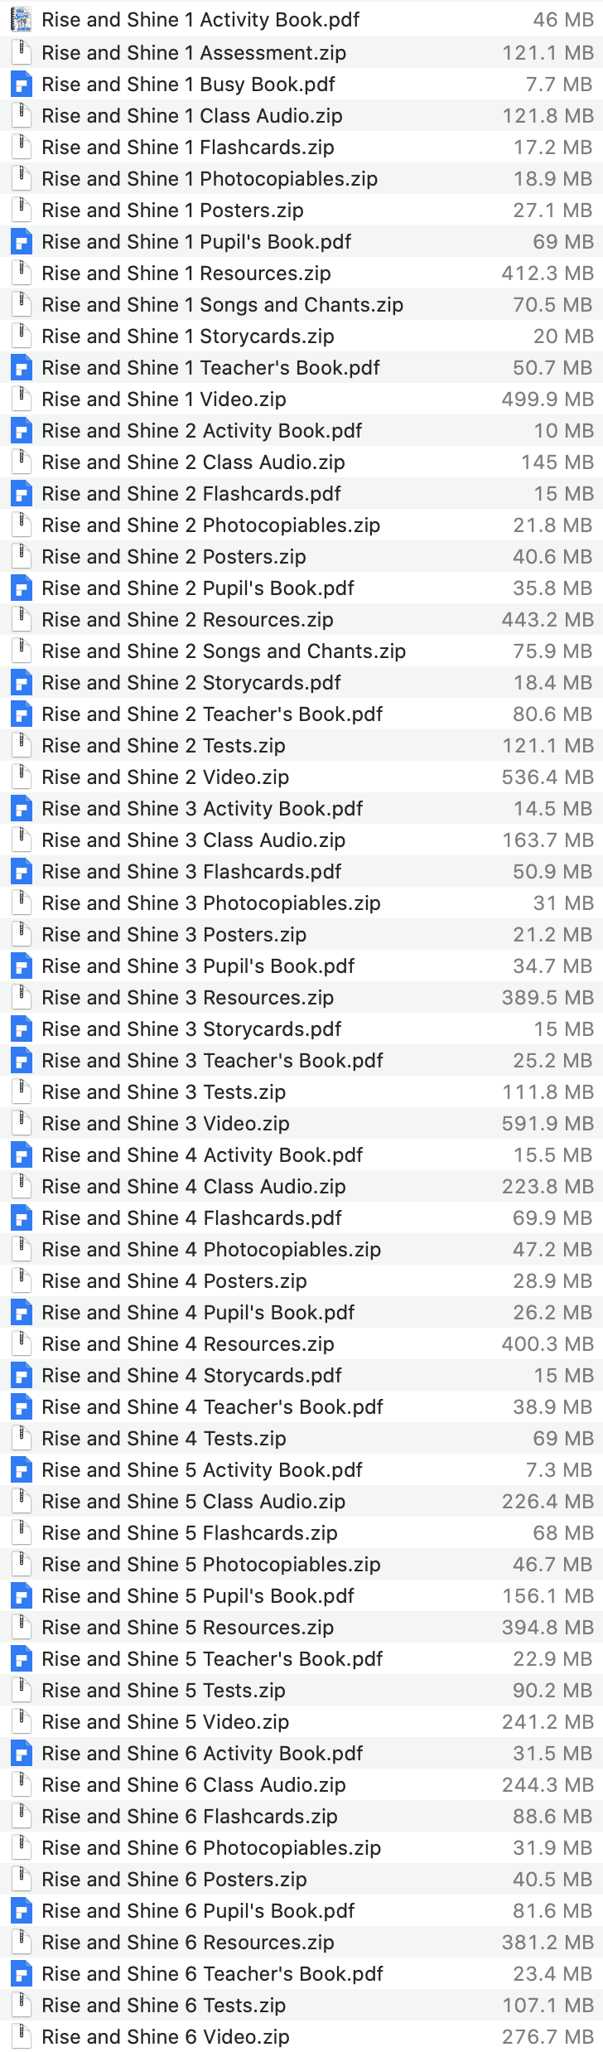Screen dimensions: 603x2052
Task: Select file name Rise and Shine 5 Resources.zip
Action: point(187,1628)
